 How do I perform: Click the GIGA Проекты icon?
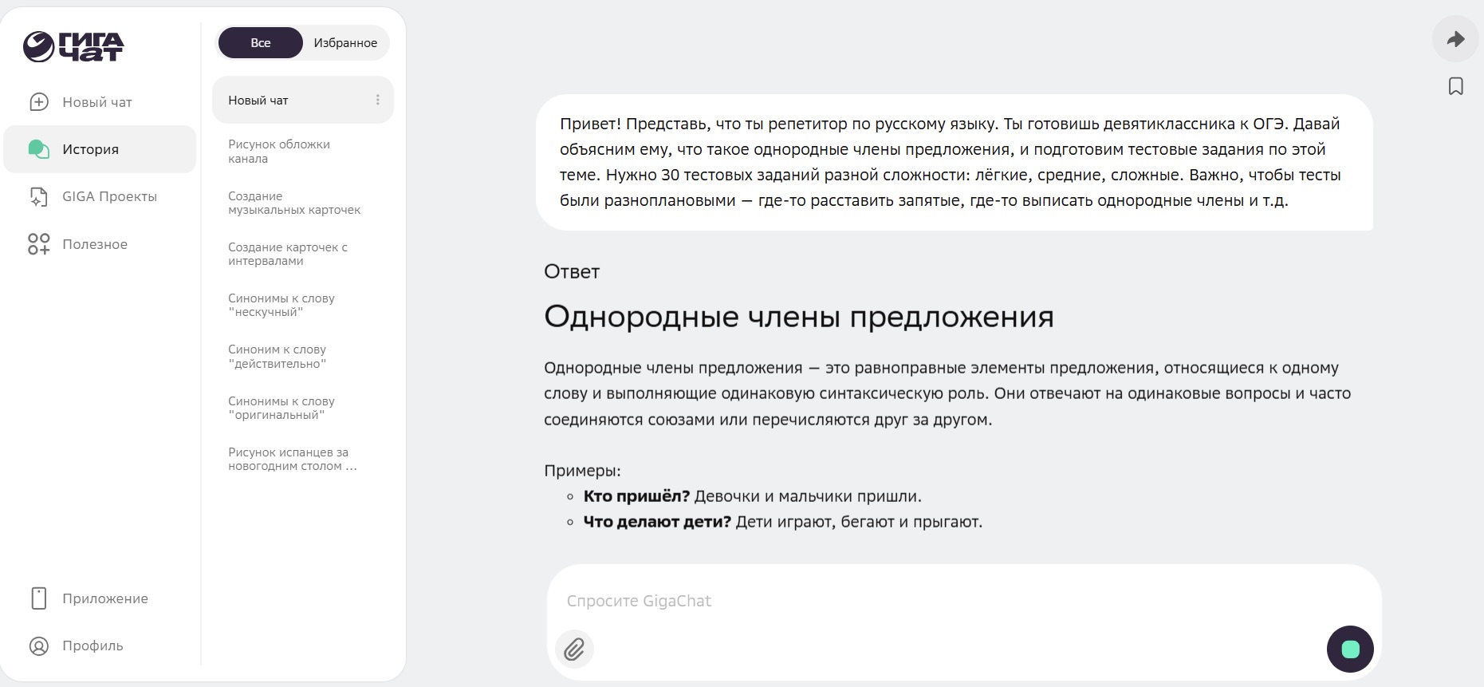click(38, 197)
